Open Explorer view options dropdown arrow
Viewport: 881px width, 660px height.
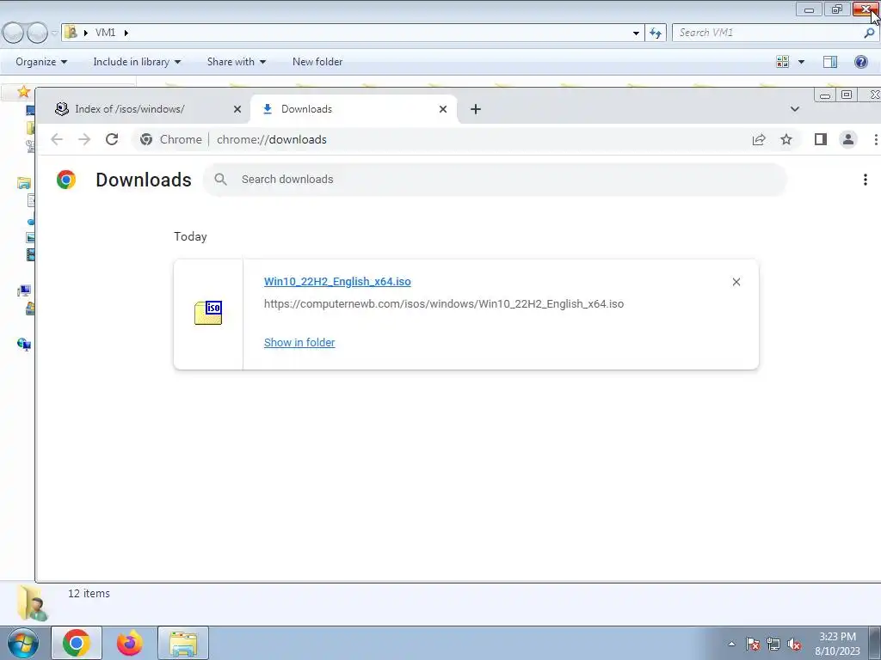(x=801, y=62)
